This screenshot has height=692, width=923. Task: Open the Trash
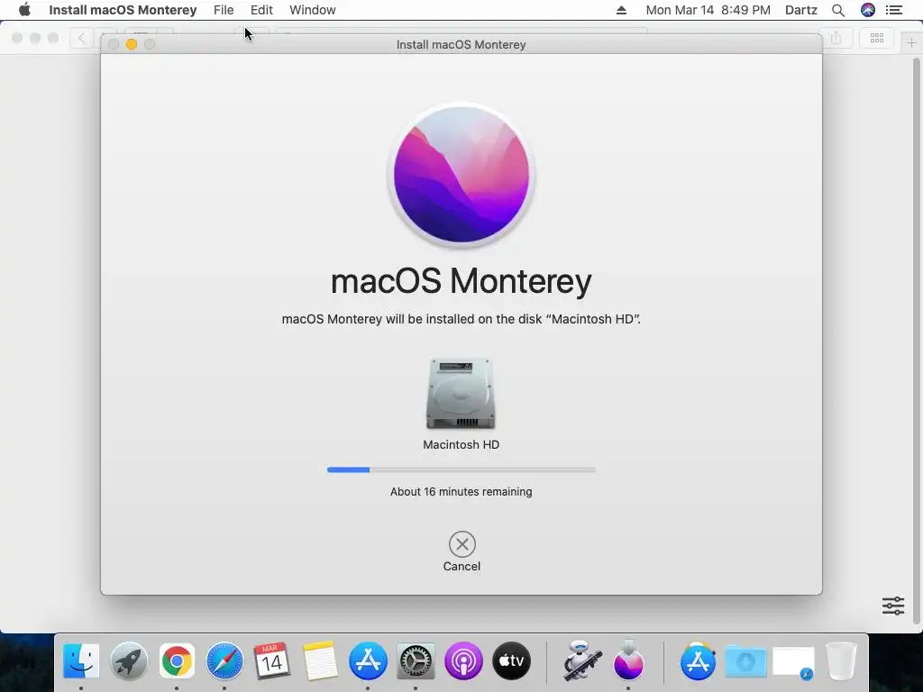(841, 660)
